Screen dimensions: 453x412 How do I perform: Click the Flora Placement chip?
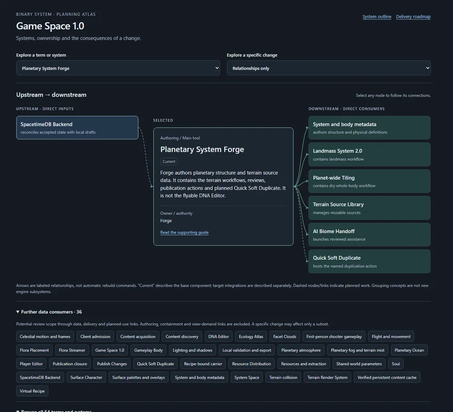point(34,350)
